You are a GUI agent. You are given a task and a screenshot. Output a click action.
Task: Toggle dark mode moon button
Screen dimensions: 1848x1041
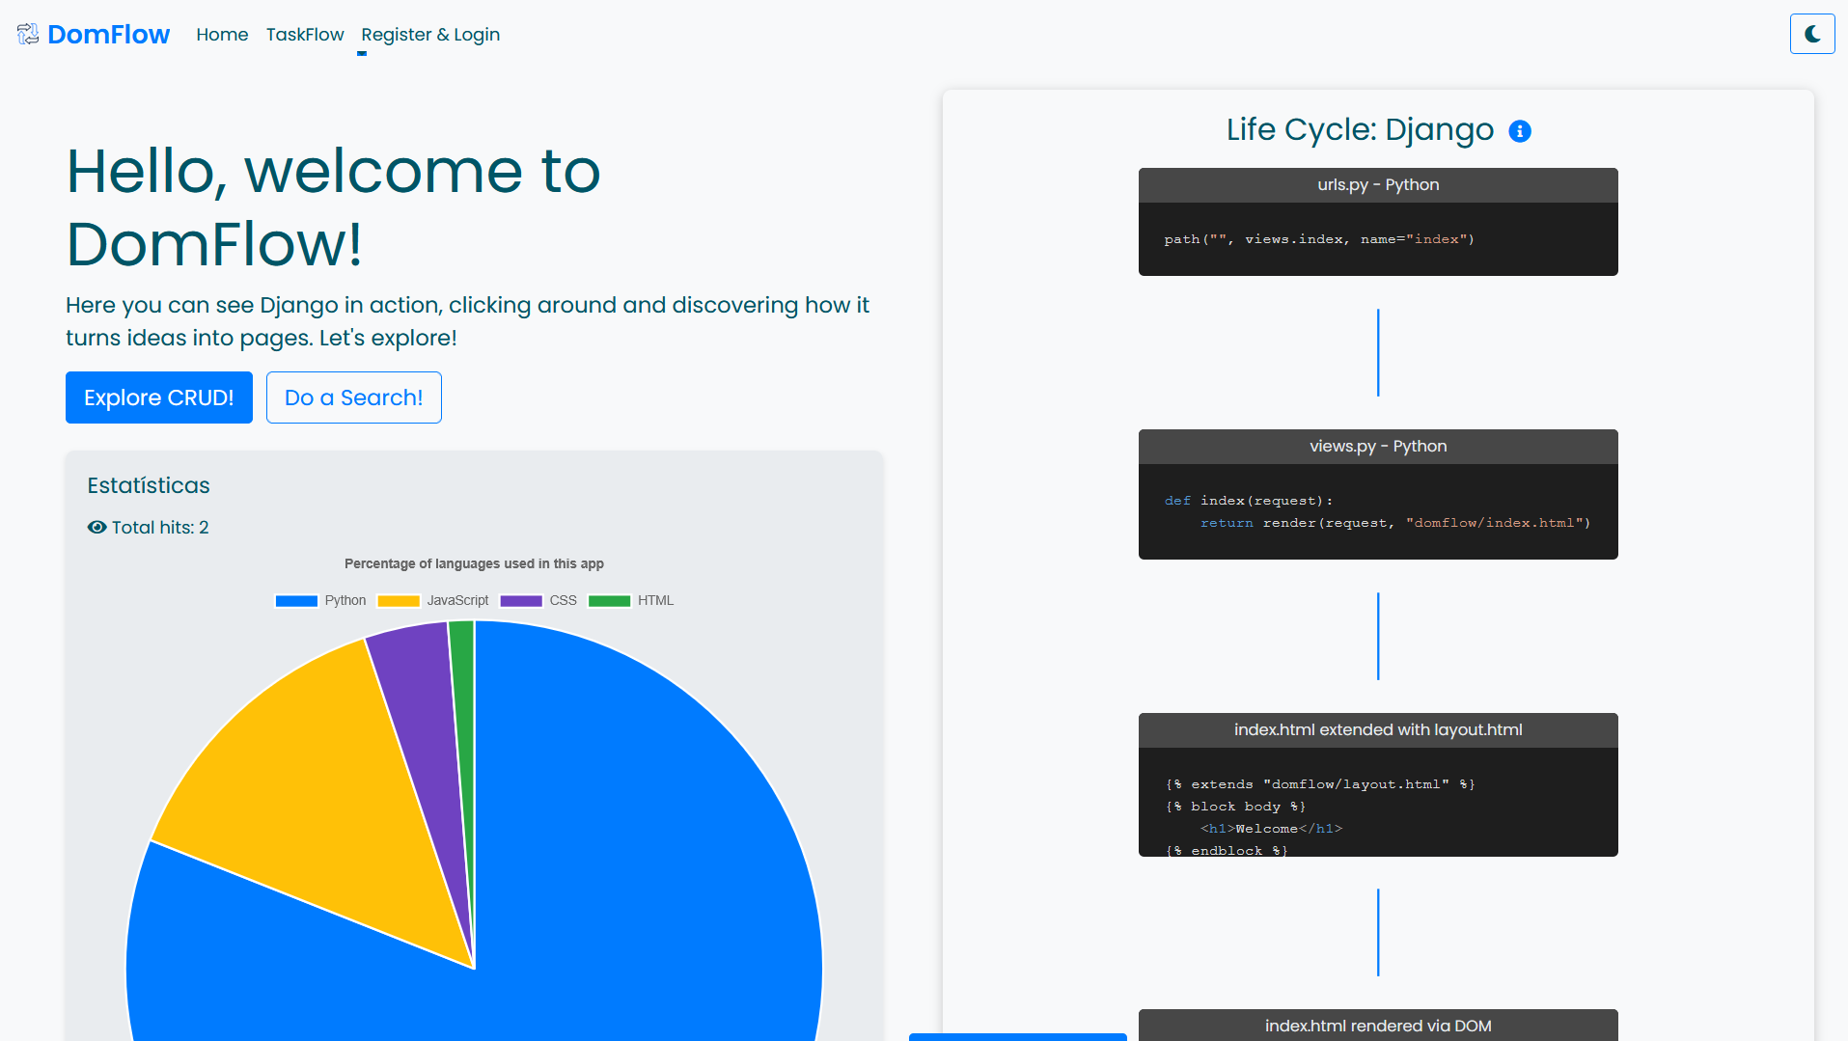[x=1812, y=34]
